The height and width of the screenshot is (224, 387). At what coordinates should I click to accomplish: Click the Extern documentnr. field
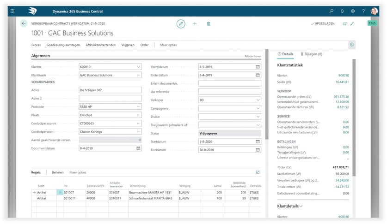point(229,83)
